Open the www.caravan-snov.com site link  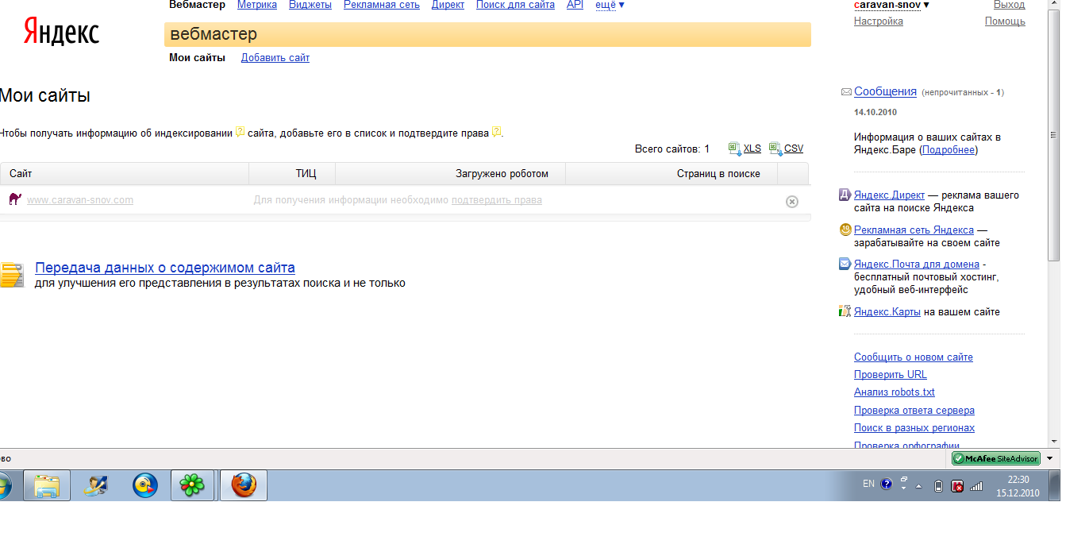pyautogui.click(x=80, y=200)
